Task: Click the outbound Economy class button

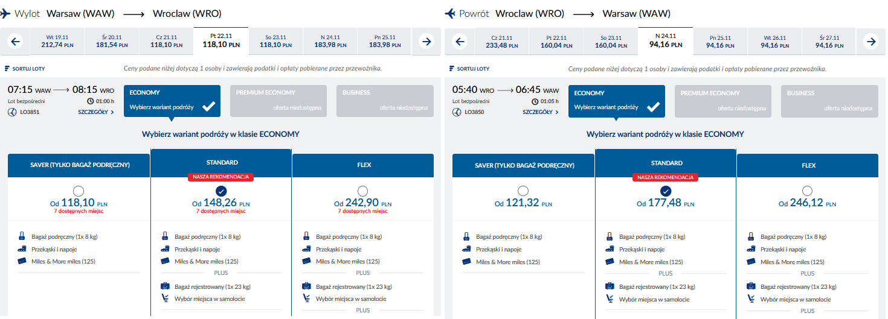Action: (172, 101)
